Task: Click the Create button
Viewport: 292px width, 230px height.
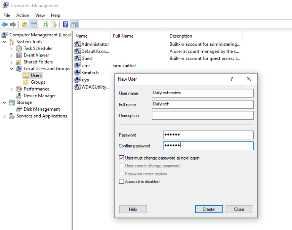Action: click(x=209, y=209)
